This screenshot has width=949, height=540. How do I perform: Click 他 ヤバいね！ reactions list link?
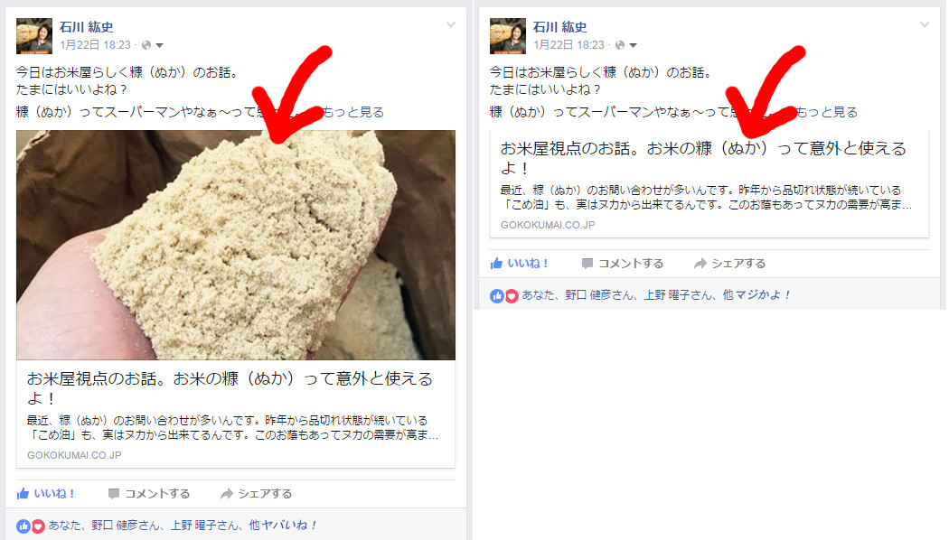[x=283, y=526]
